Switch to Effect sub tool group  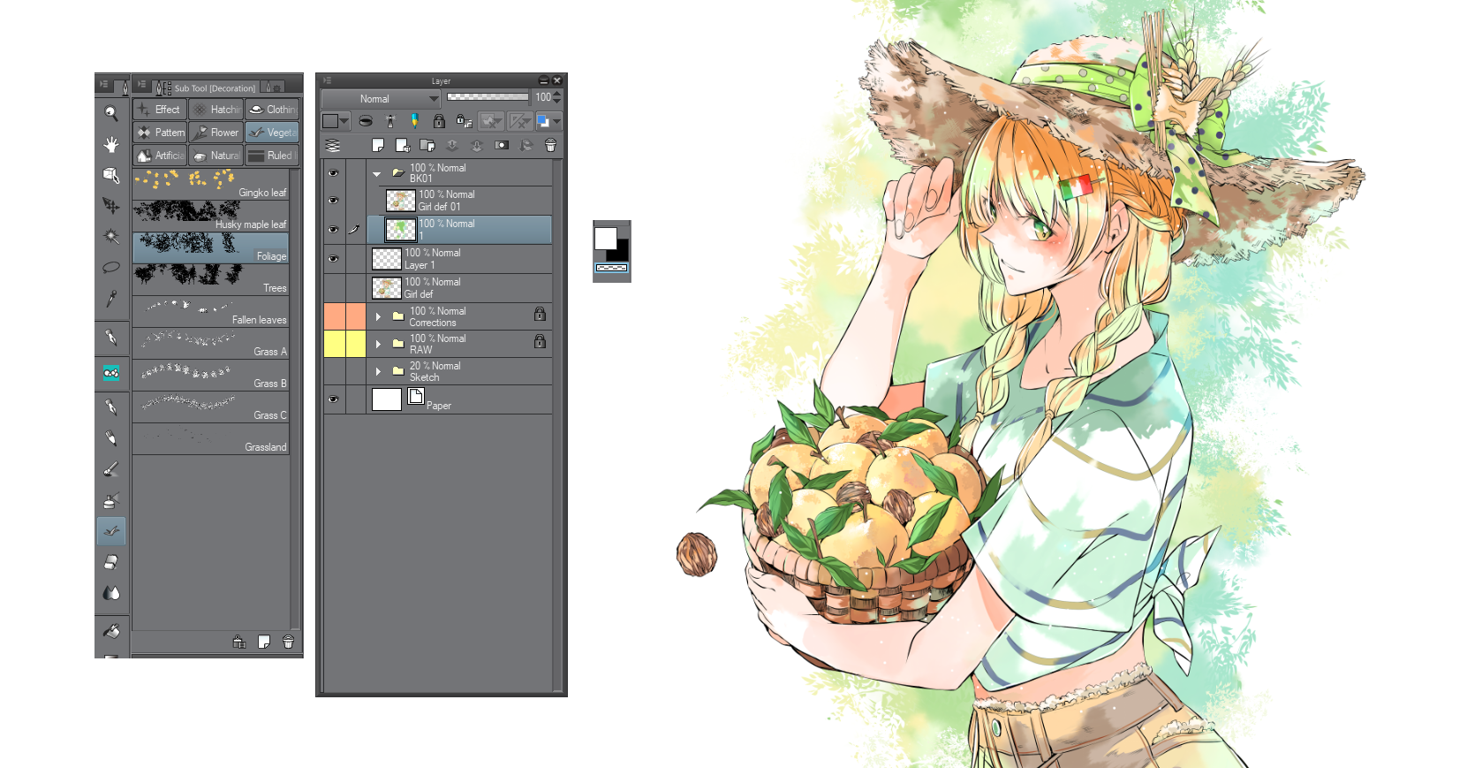click(x=160, y=110)
